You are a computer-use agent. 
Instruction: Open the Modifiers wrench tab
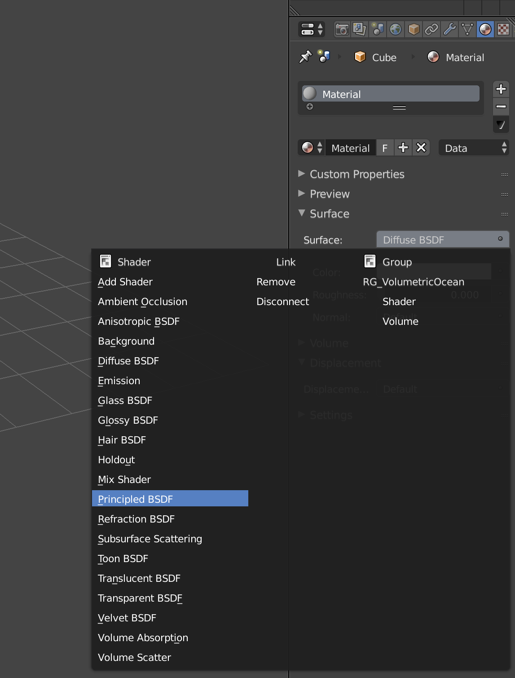(x=449, y=30)
